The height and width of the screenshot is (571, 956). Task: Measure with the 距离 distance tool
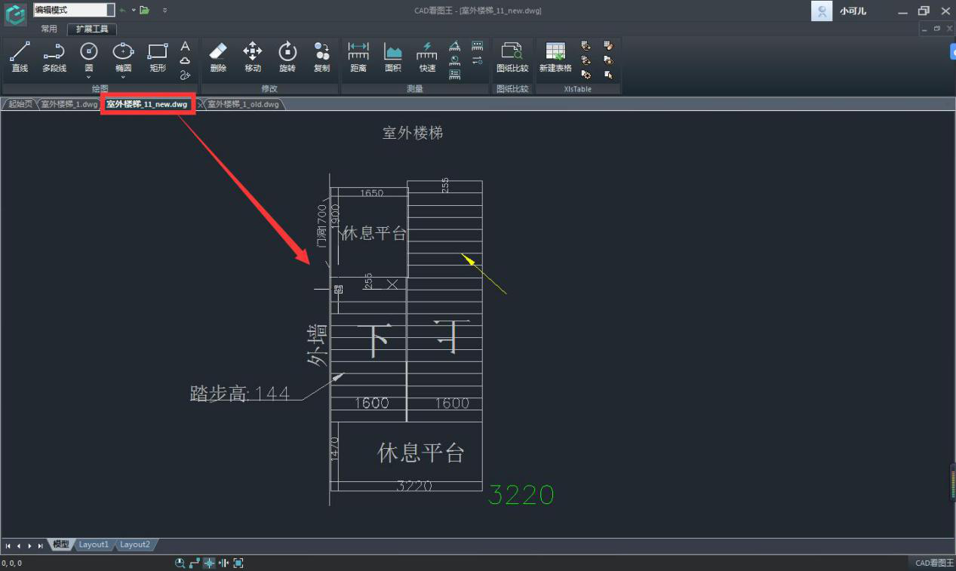358,57
